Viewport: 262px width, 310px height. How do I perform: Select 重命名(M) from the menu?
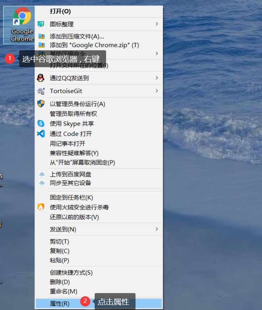click(x=99, y=291)
